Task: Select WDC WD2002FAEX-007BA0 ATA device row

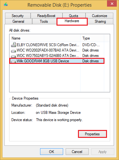Action: 57,50
